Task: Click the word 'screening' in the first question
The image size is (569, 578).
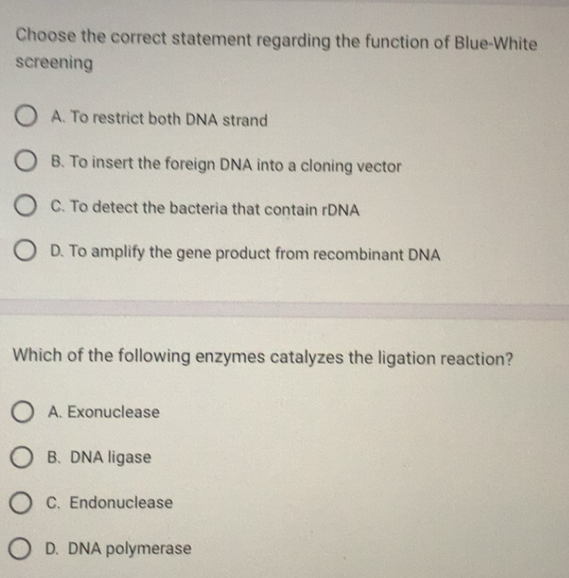Action: (54, 63)
